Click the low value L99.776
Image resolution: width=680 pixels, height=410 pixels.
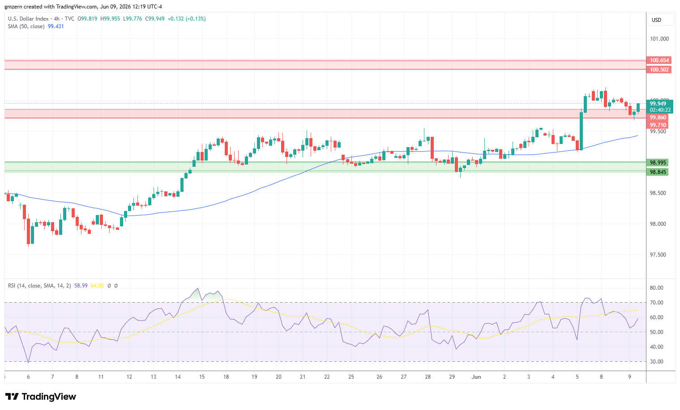[133, 19]
